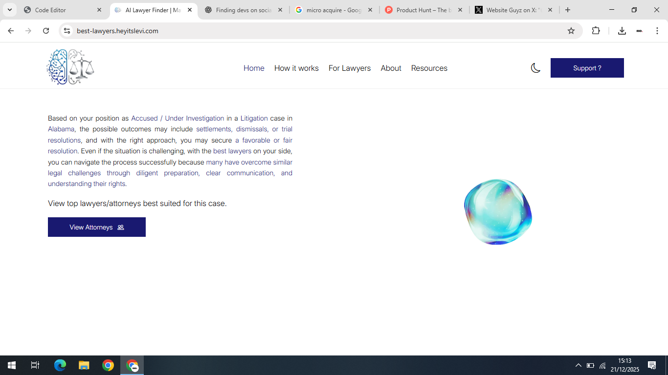The width and height of the screenshot is (668, 375).
Task: Reload the current page
Action: [x=46, y=31]
